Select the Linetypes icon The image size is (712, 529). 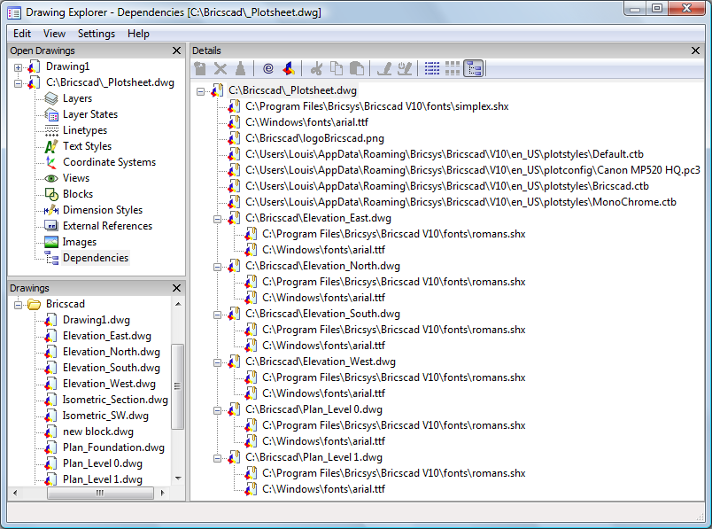(x=51, y=130)
